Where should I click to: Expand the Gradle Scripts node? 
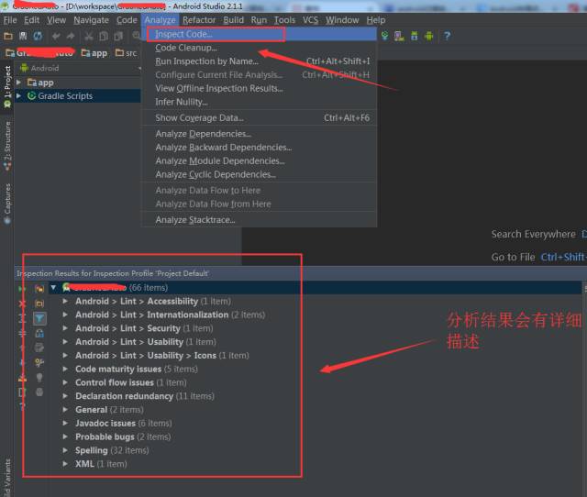pyautogui.click(x=18, y=95)
